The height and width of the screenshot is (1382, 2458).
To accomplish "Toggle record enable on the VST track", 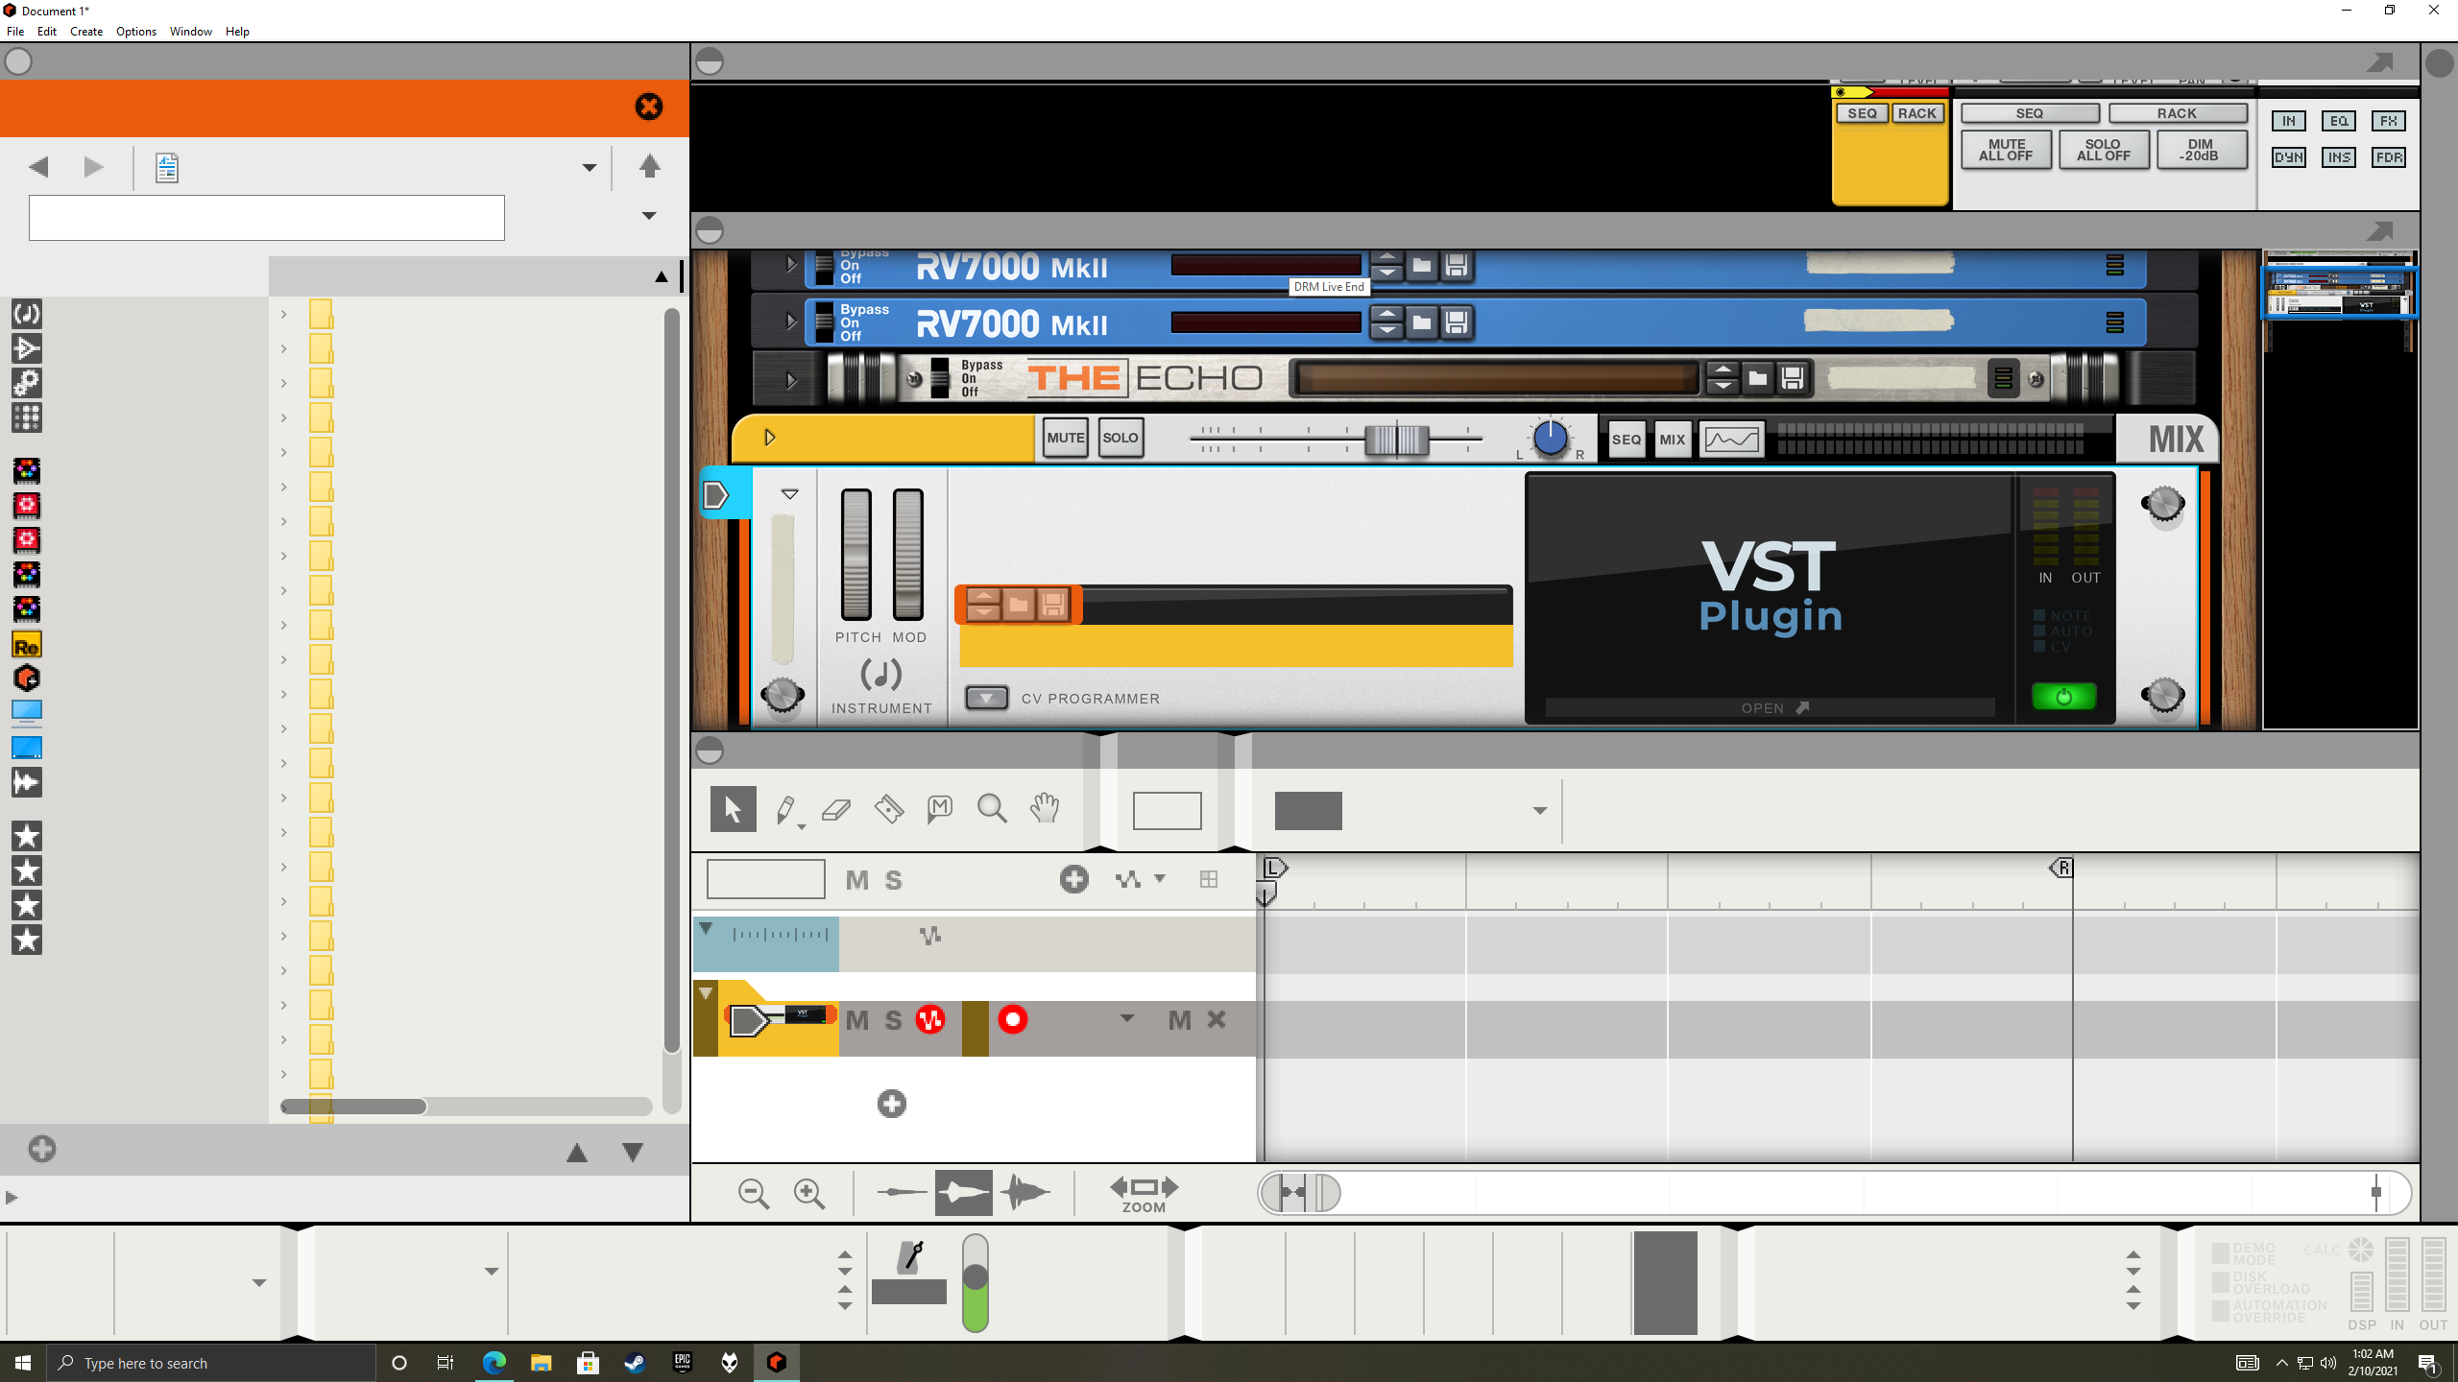I will pyautogui.click(x=1013, y=1019).
